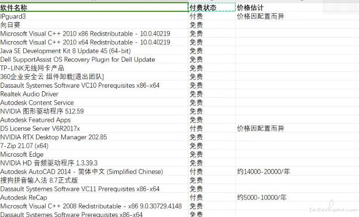Click 付费 in DS License Server row

tap(212, 128)
